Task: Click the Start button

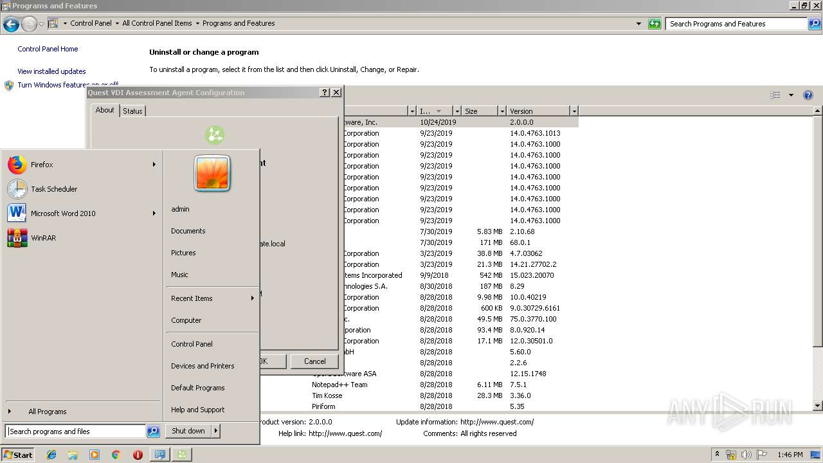Action: [x=18, y=455]
